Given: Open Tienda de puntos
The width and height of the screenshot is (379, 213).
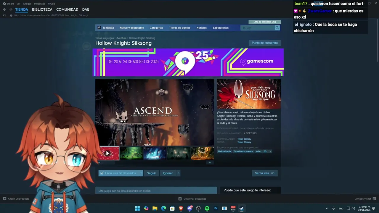Looking at the screenshot, I should [180, 28].
